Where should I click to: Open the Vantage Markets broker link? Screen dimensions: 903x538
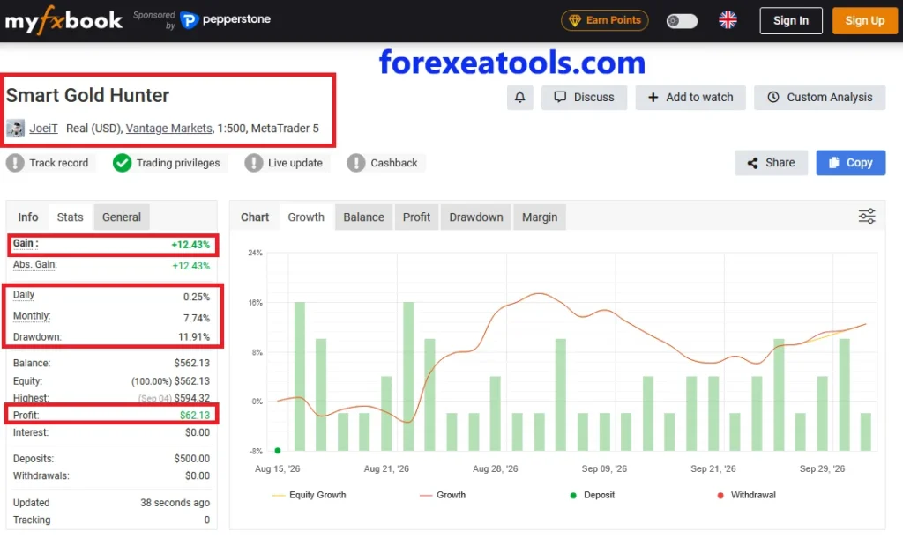[168, 129]
